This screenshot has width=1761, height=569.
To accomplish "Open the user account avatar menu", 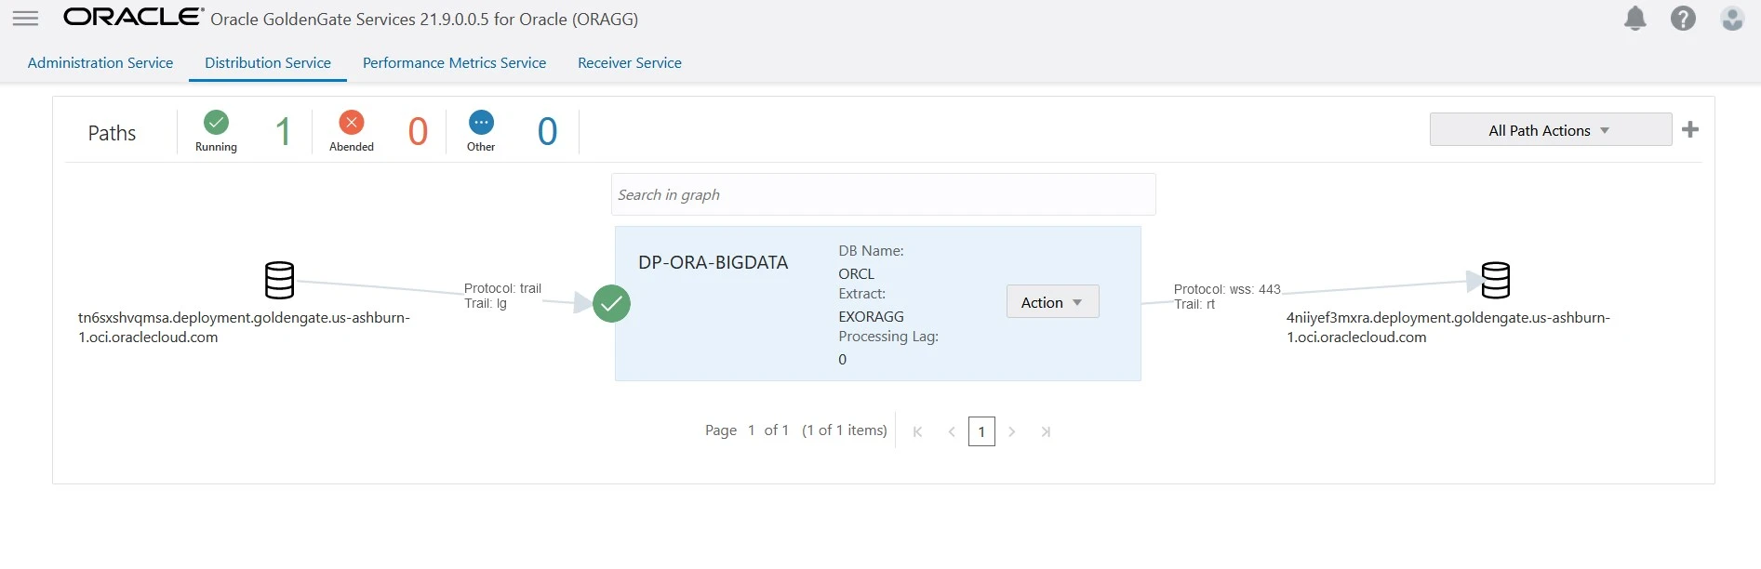I will click(x=1731, y=19).
